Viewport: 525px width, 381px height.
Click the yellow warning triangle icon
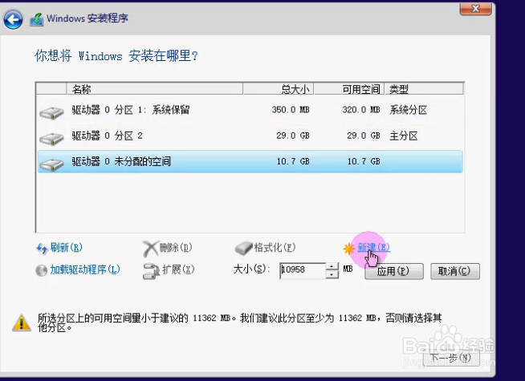(22, 322)
